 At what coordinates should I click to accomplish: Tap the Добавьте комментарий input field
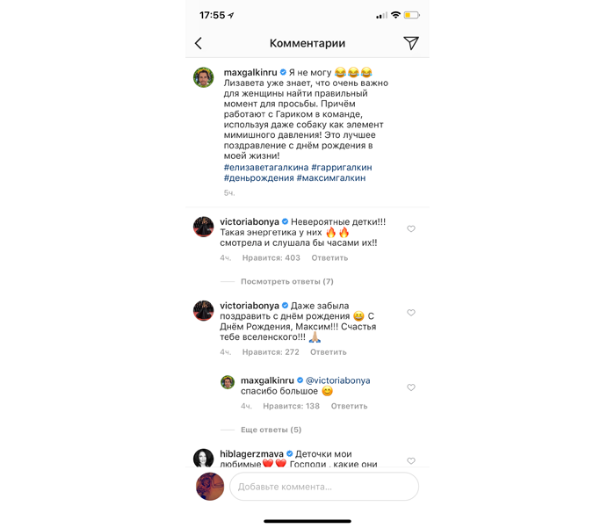click(324, 487)
